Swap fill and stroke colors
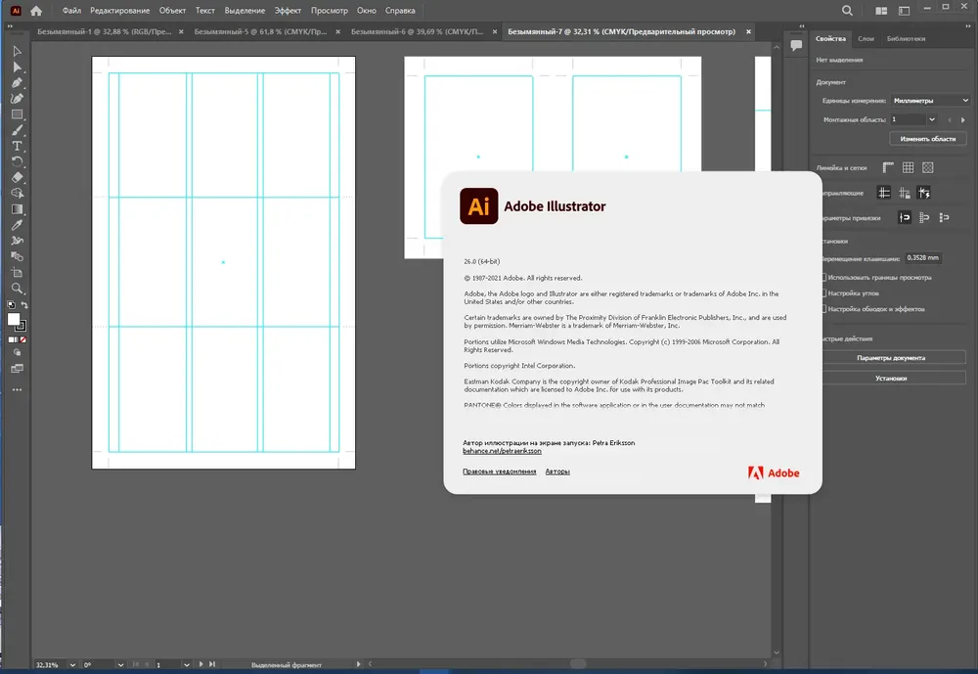This screenshot has width=978, height=674. pyautogui.click(x=24, y=305)
